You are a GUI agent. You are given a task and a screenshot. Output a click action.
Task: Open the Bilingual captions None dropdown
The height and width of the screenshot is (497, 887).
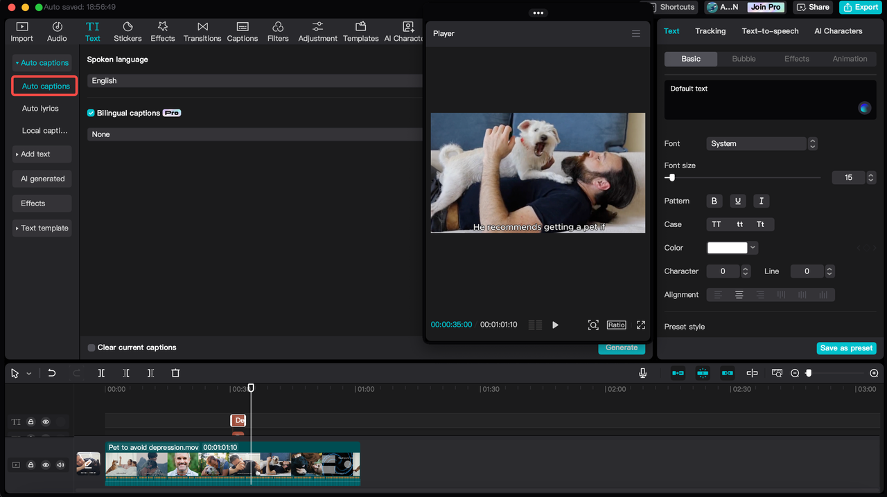pyautogui.click(x=254, y=134)
